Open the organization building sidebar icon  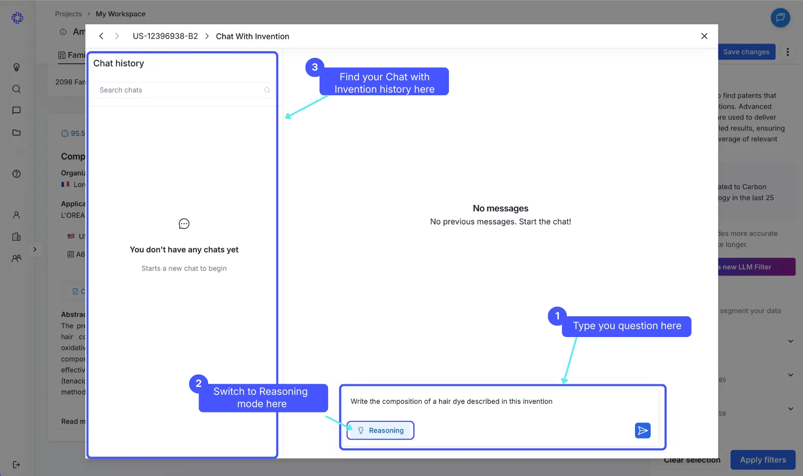tap(16, 236)
